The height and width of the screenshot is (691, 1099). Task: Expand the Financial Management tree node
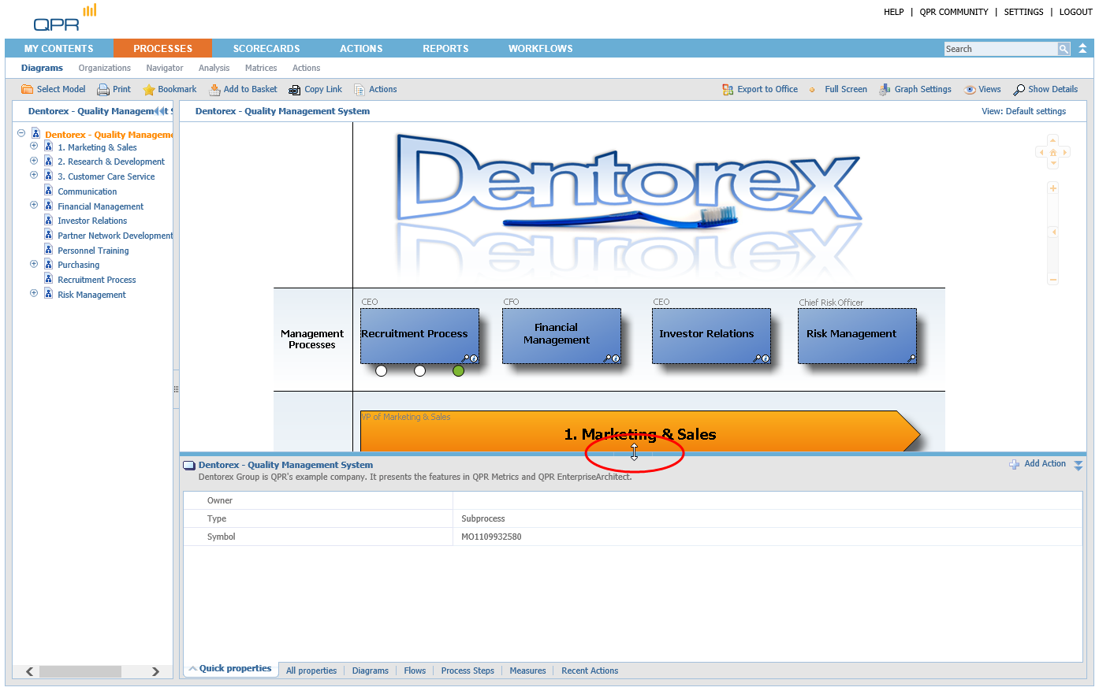(x=34, y=205)
